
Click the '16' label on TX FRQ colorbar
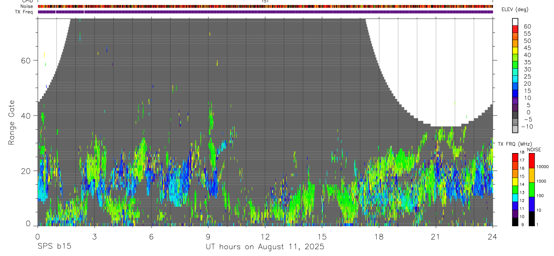tap(522, 168)
